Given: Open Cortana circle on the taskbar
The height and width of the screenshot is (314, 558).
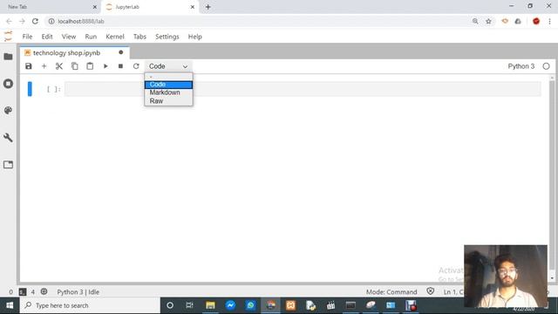Looking at the screenshot, I should 170,305.
